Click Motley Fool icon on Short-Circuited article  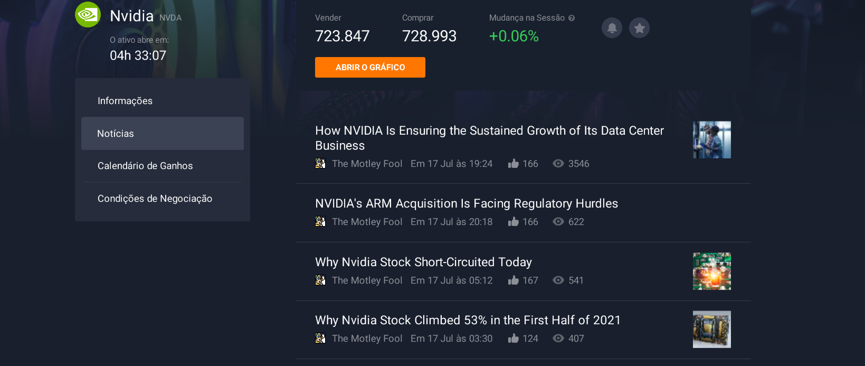[320, 280]
